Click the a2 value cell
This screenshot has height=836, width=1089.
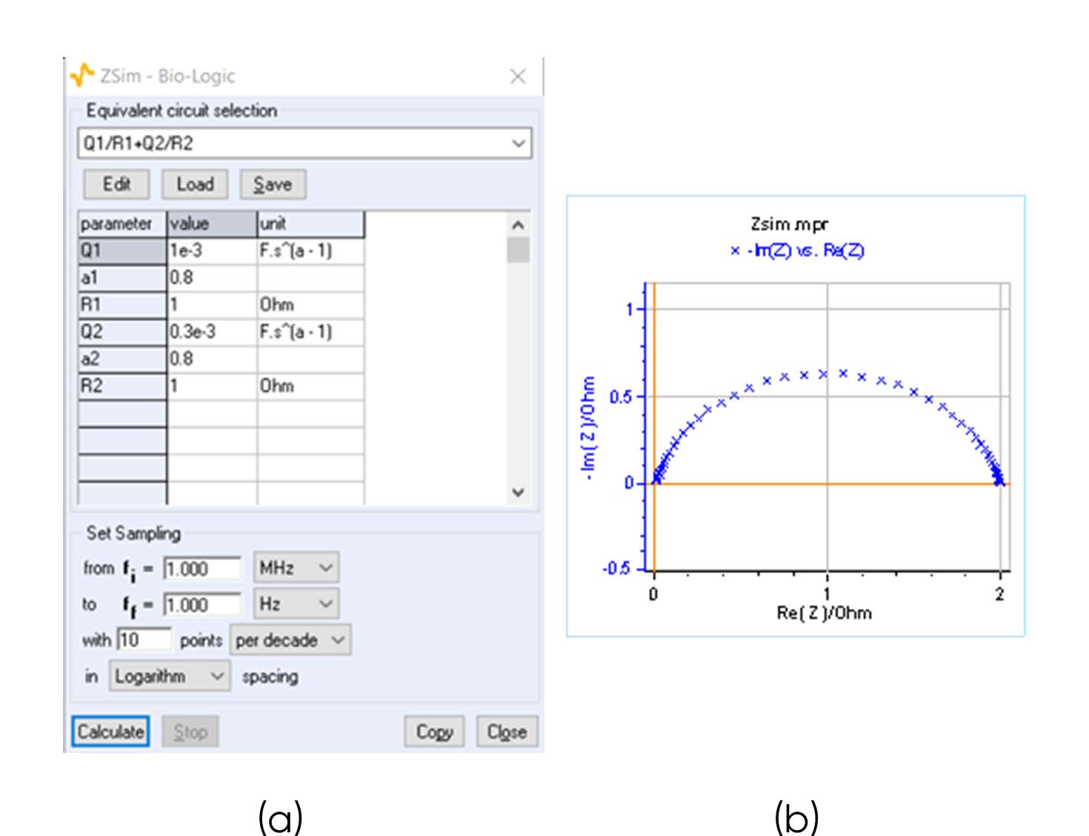(x=211, y=359)
